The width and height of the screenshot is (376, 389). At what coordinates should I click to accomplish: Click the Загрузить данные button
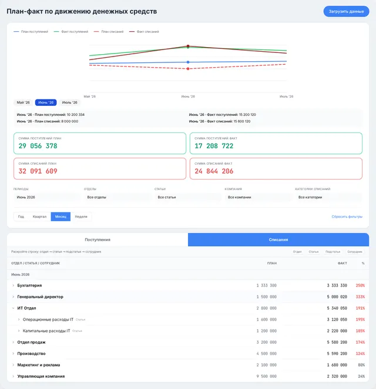pyautogui.click(x=346, y=11)
